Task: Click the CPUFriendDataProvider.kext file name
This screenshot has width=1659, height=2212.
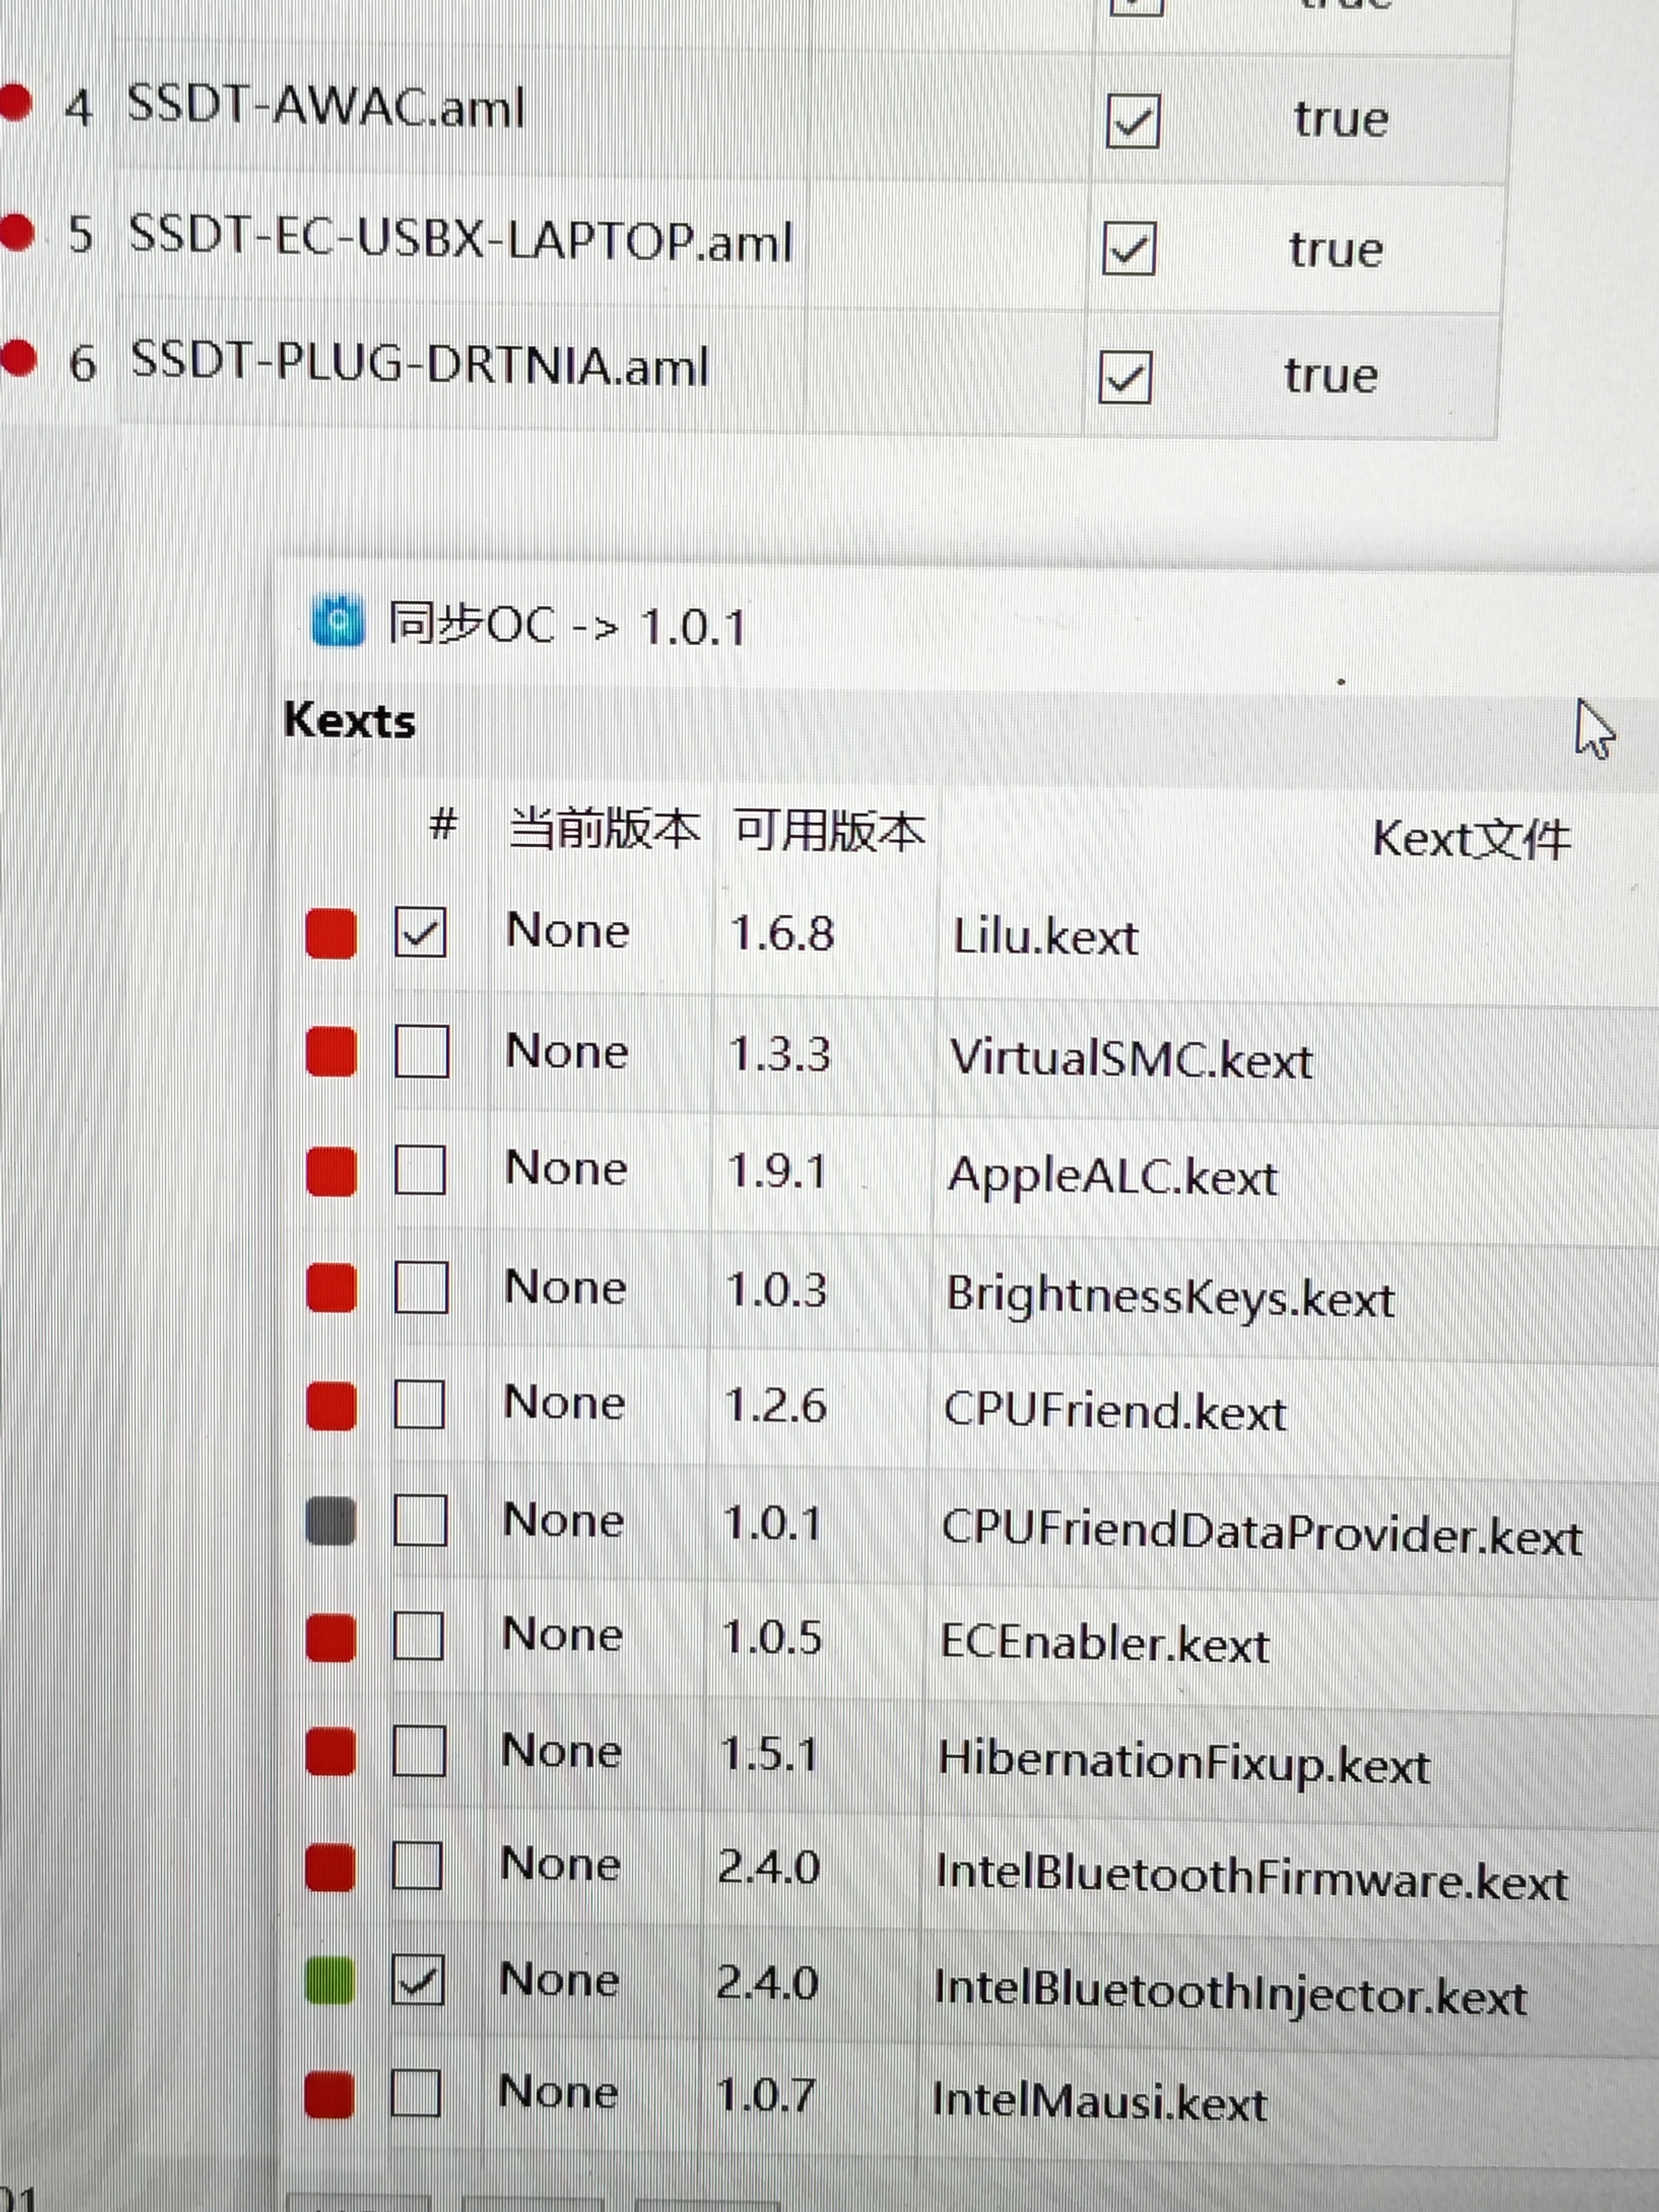Action: point(1262,1532)
